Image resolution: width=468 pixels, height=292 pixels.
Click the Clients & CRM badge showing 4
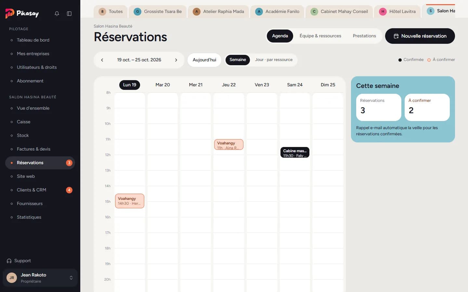[x=69, y=190]
